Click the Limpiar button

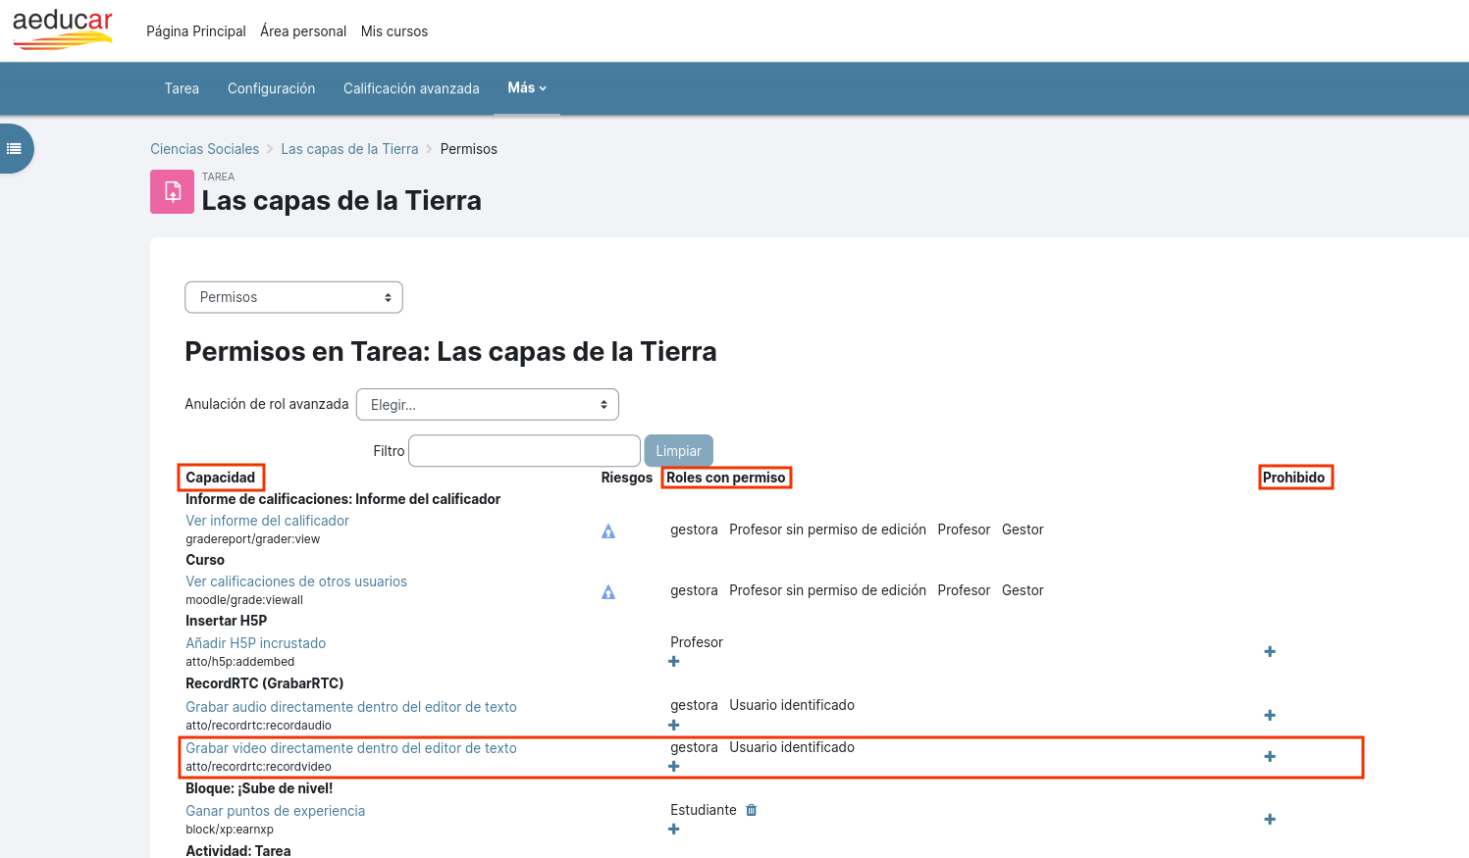tap(679, 451)
